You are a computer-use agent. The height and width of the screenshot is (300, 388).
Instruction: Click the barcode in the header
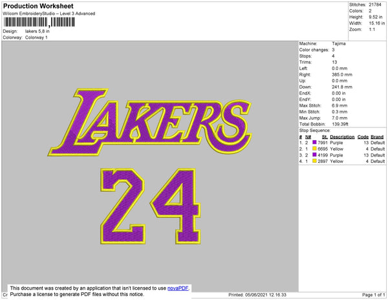pos(39,22)
